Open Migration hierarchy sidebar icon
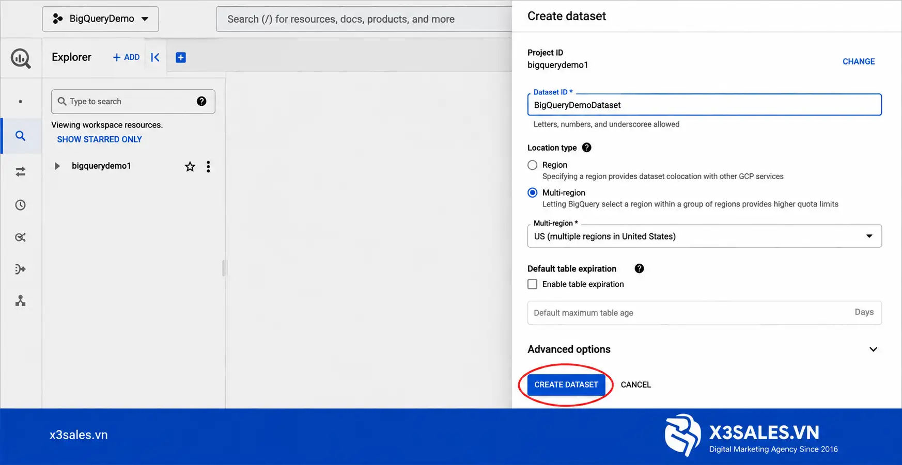 coord(20,300)
